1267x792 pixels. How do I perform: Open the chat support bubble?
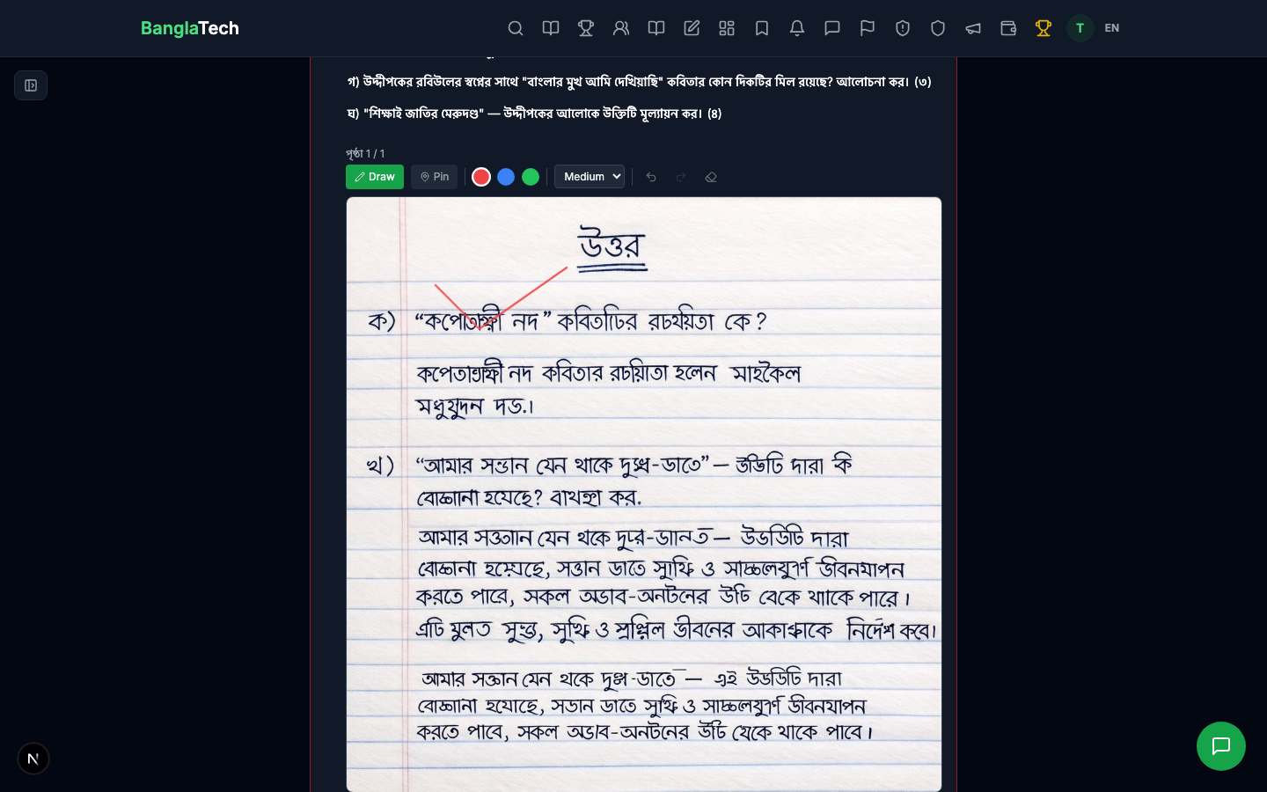[1221, 746]
